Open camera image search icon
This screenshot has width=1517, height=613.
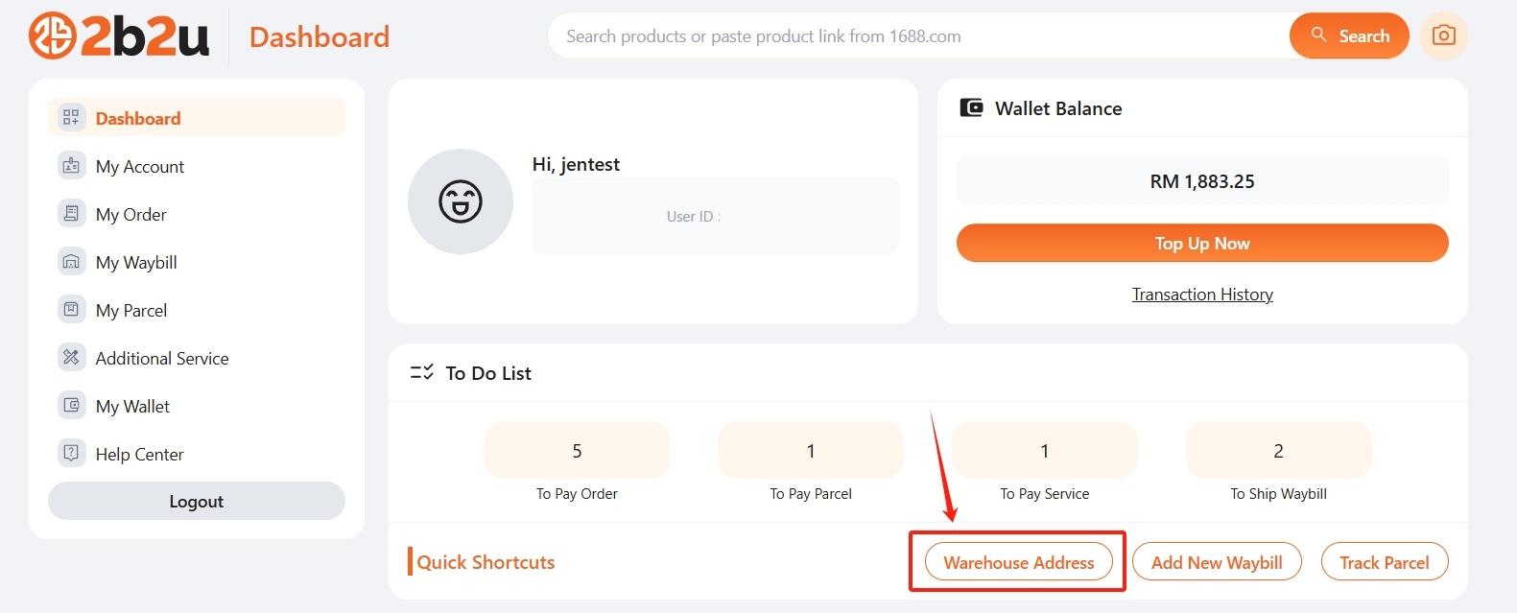(1443, 36)
